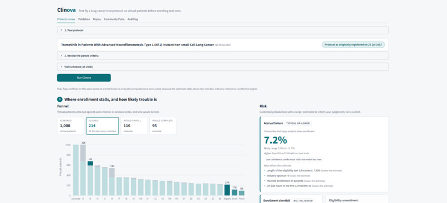
Task: Click the 'TYPICAL OR LOWER' badge
Action: pos(298,123)
